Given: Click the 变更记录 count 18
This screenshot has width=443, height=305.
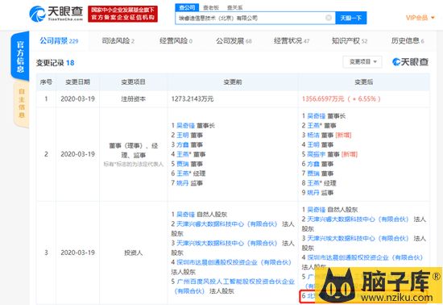Looking at the screenshot, I should [70, 63].
